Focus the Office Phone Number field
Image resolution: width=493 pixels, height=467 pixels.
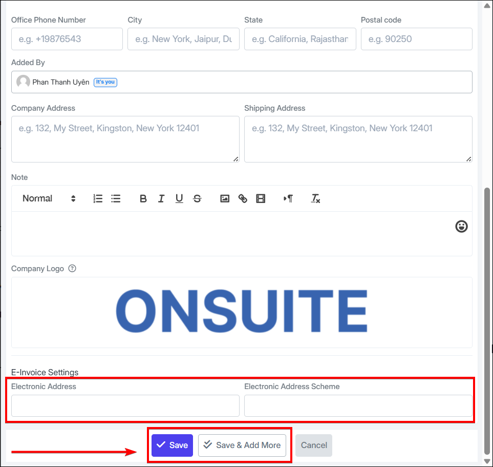click(x=67, y=39)
